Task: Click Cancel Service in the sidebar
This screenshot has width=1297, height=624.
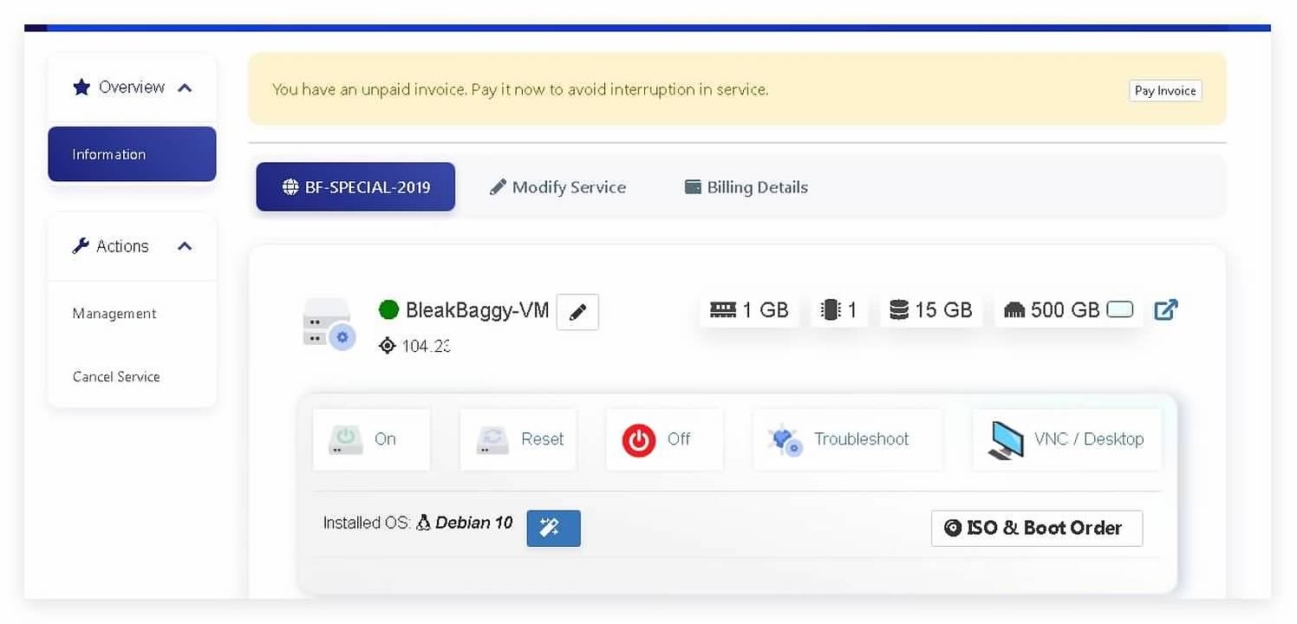Action: coord(116,377)
